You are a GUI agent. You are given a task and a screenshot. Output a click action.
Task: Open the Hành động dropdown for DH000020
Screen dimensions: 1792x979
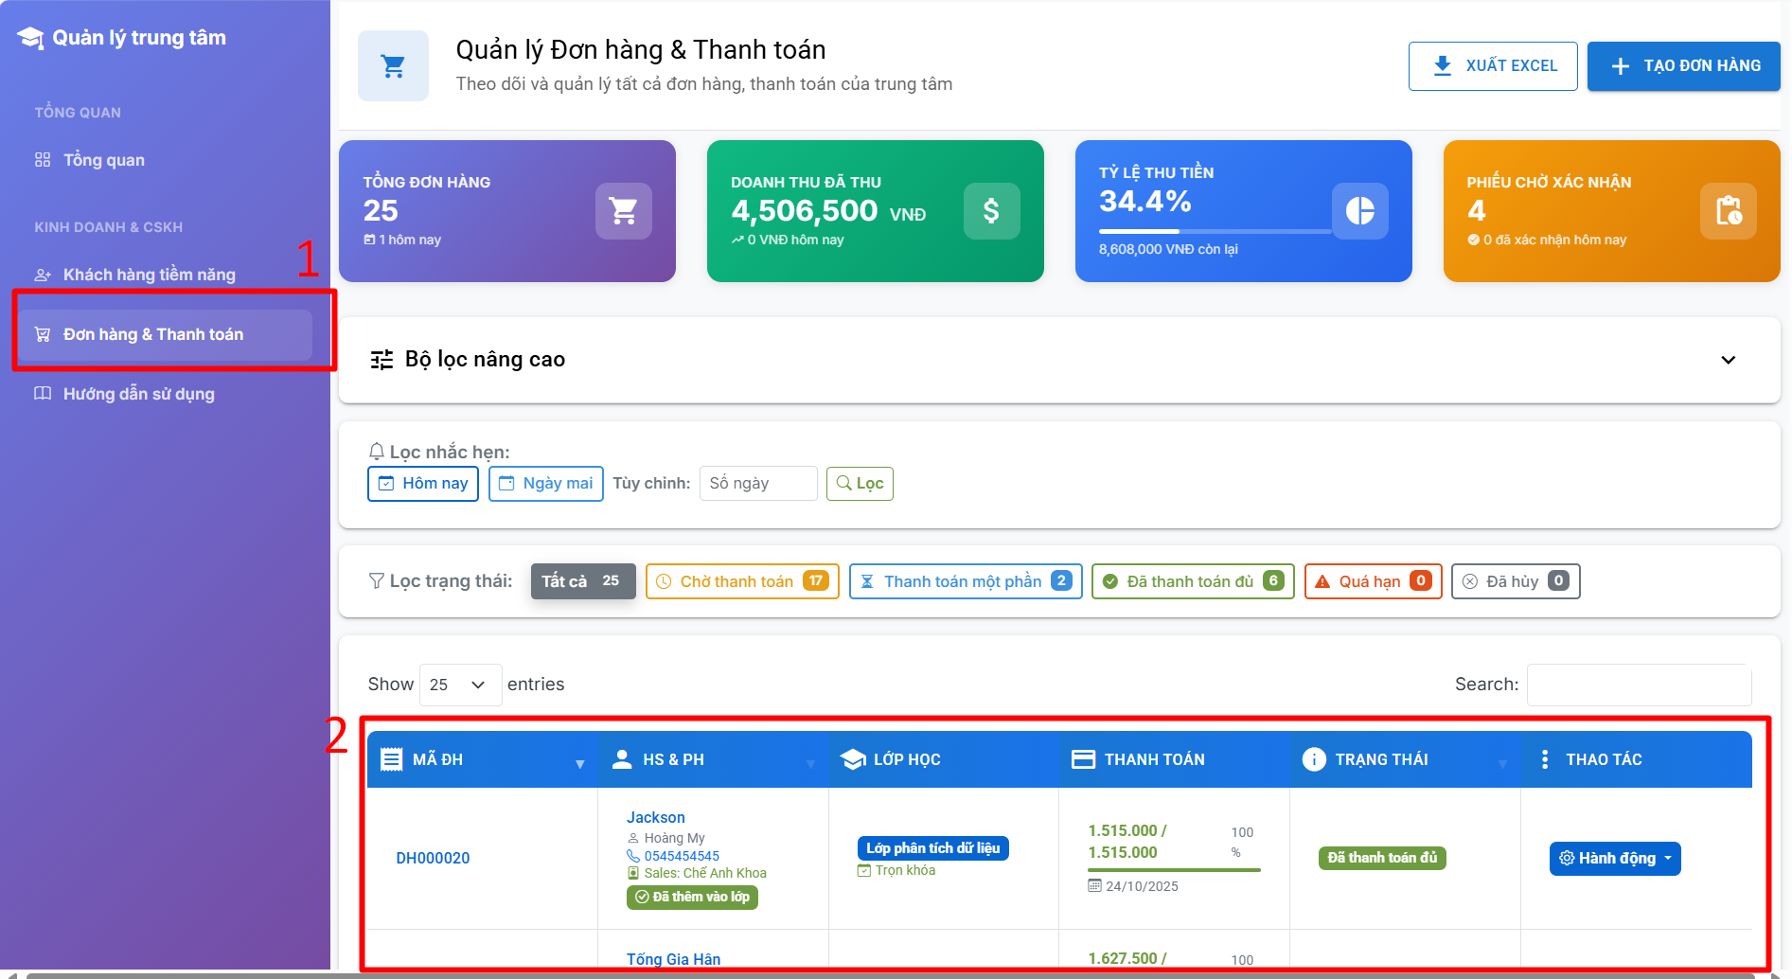click(1614, 859)
